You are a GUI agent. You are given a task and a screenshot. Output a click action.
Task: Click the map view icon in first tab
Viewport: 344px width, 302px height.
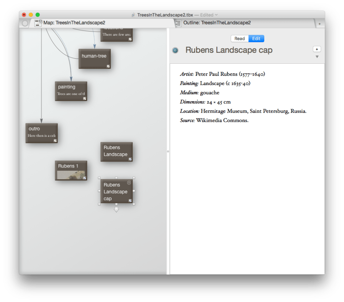pyautogui.click(x=38, y=23)
